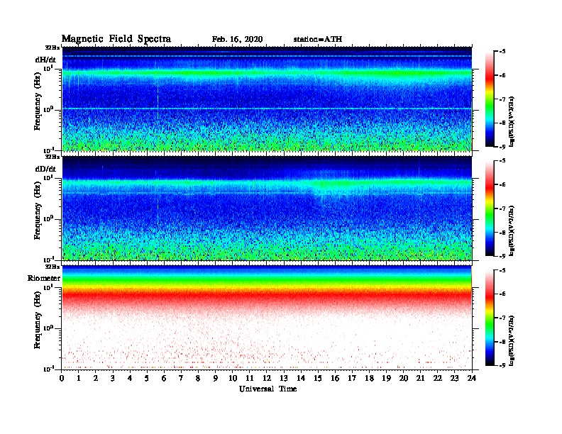The image size is (562, 434).
Task: Click the PSD units label beside Riometer color bar
Action: (x=512, y=340)
